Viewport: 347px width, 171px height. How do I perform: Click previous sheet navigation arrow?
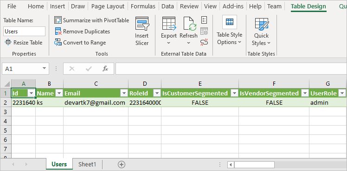click(13, 164)
